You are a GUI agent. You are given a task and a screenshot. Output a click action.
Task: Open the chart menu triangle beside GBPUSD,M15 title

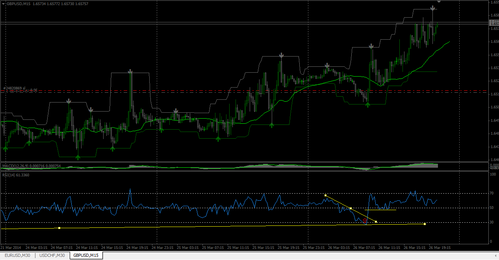point(4,4)
